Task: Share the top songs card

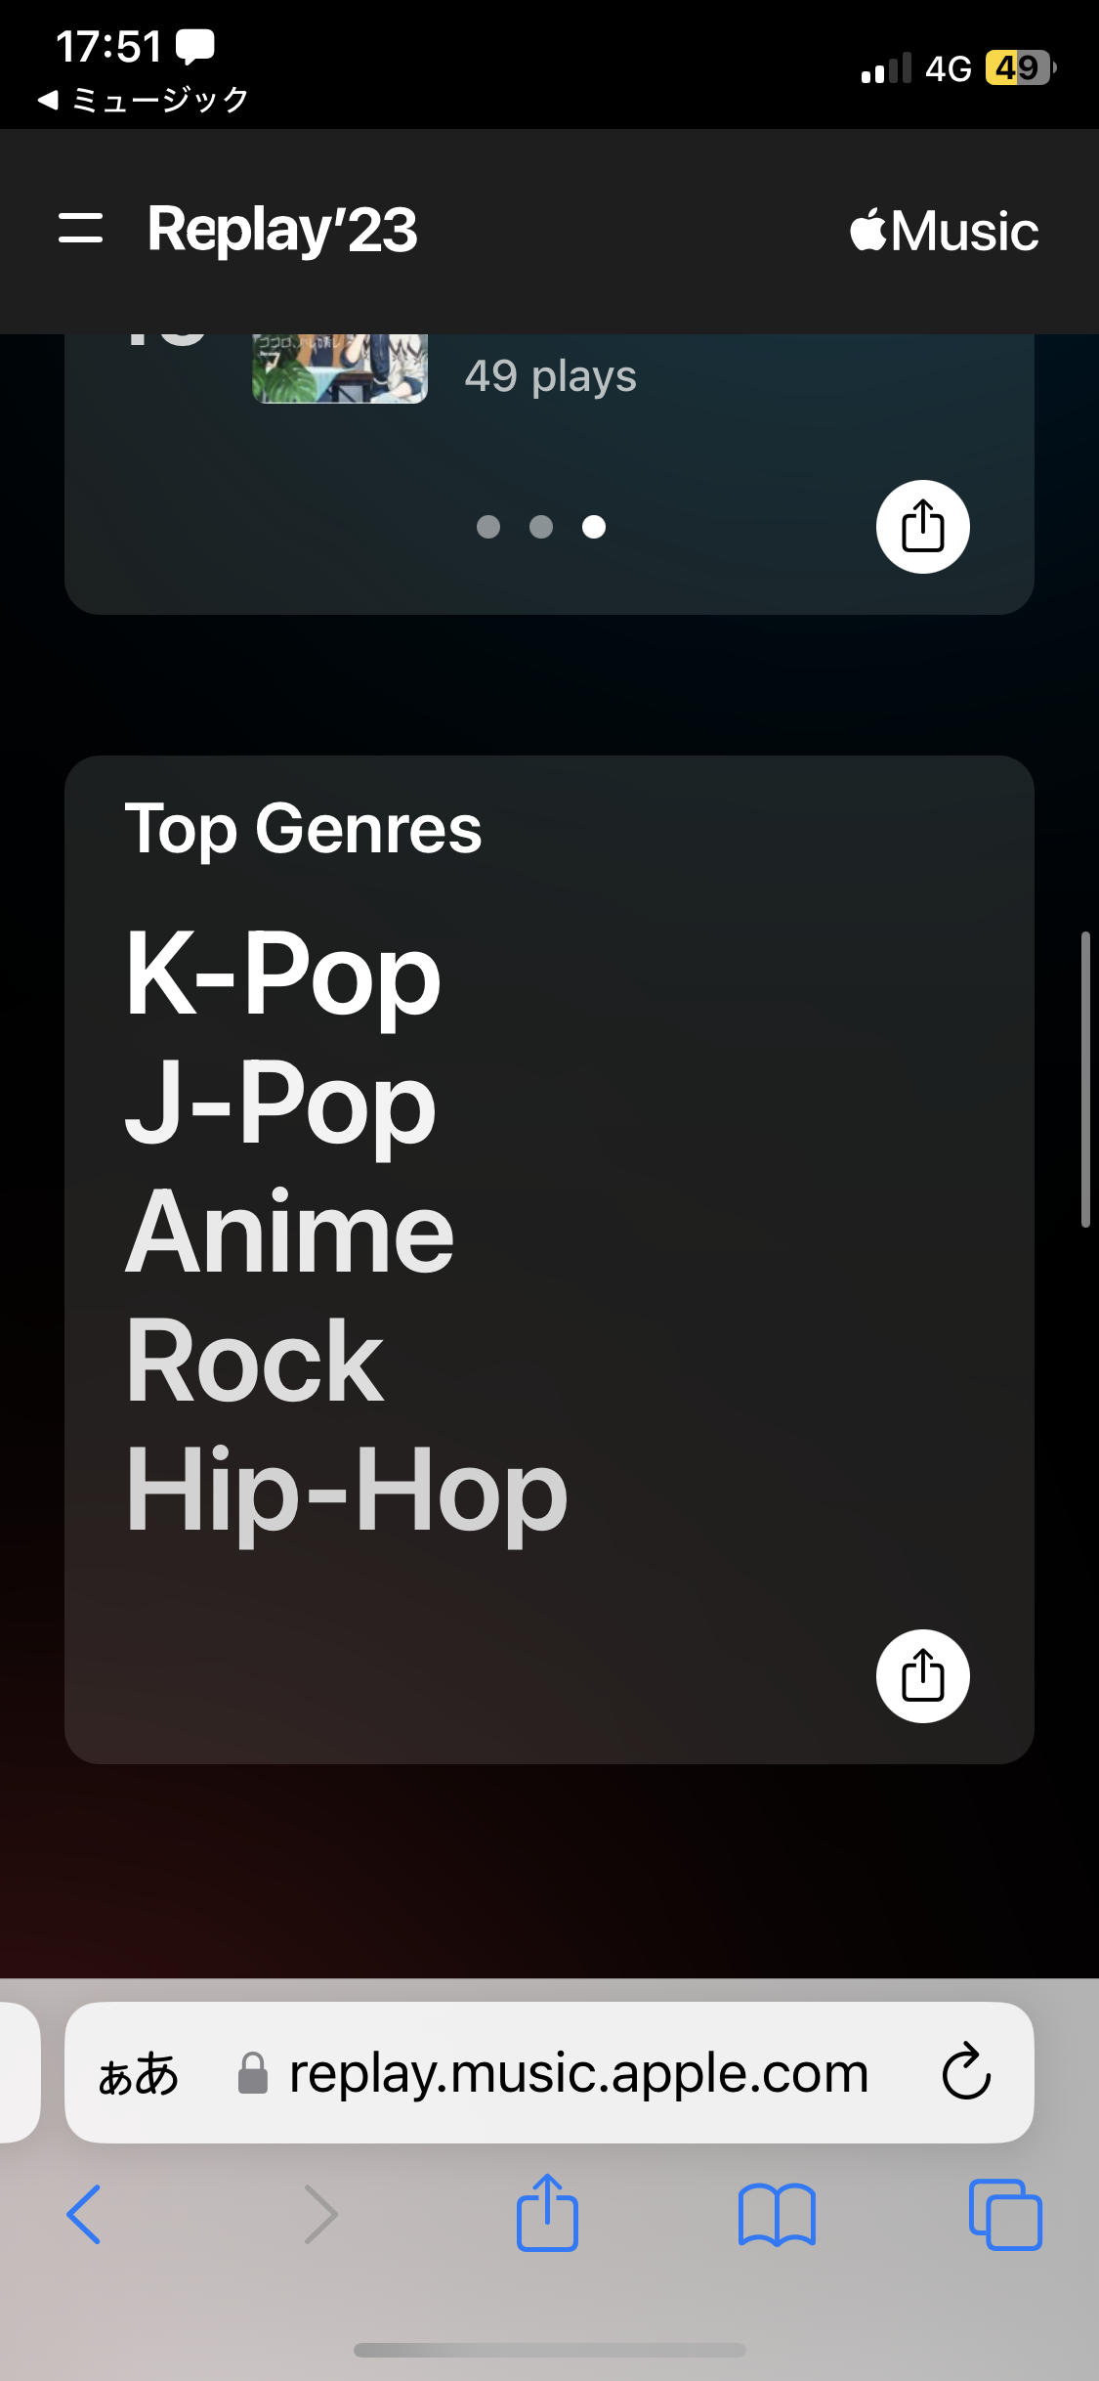Action: click(x=922, y=527)
